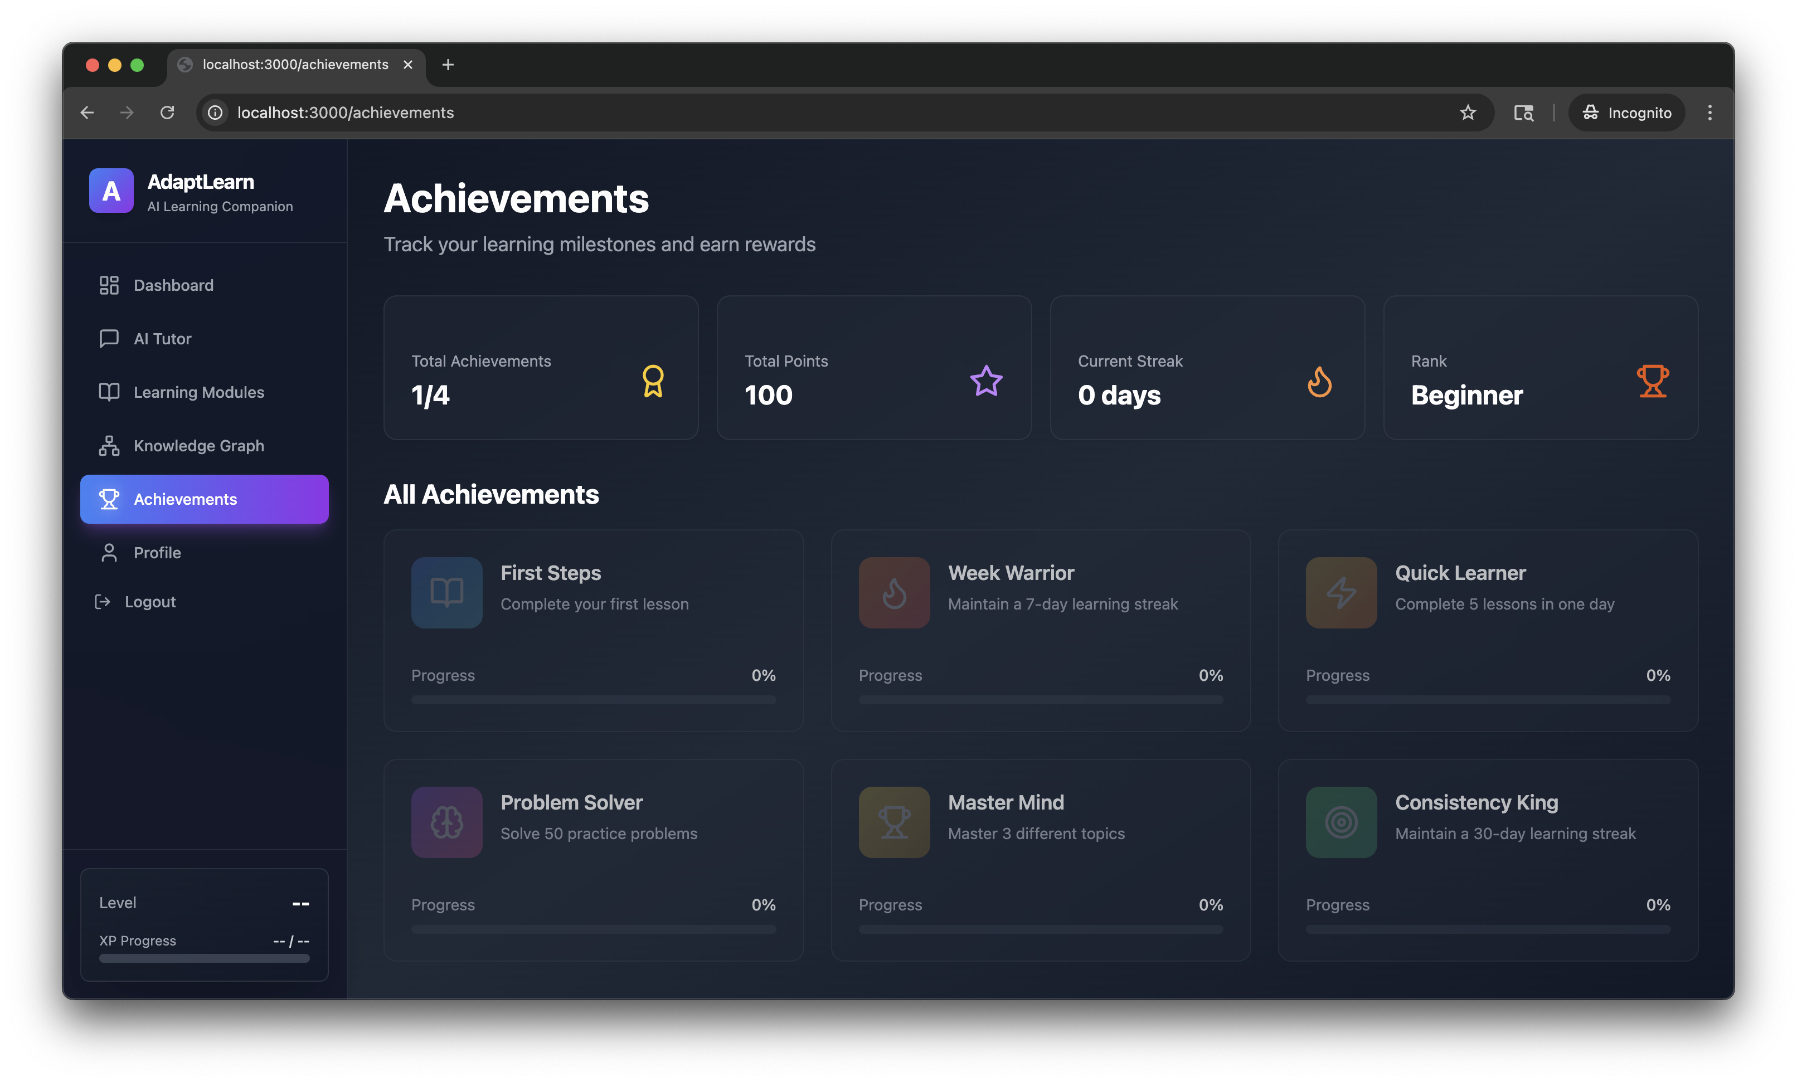Click the Consistency King target icon
The image size is (1797, 1082).
pyautogui.click(x=1341, y=822)
